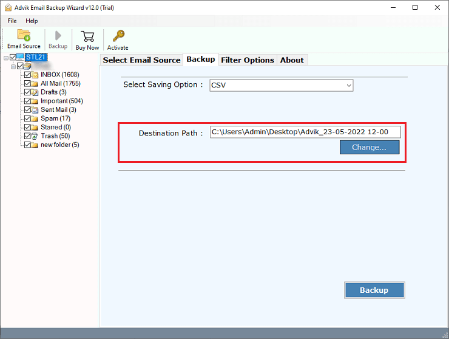Click the Drafts folder icon

pyautogui.click(x=35, y=92)
